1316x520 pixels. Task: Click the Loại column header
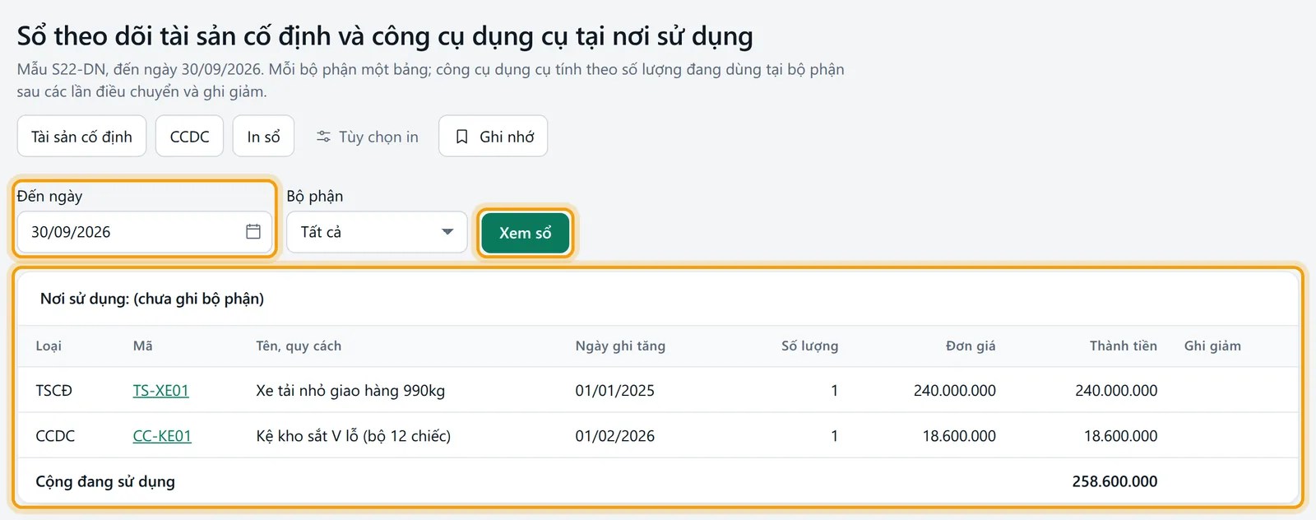coord(49,346)
